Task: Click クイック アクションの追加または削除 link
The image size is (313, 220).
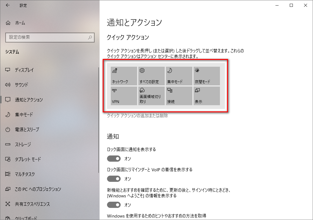Action: coord(137,116)
